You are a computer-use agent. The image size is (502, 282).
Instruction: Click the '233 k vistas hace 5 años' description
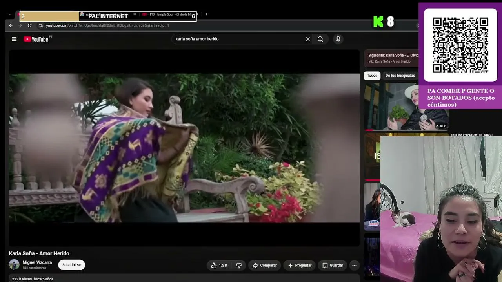pos(33,279)
